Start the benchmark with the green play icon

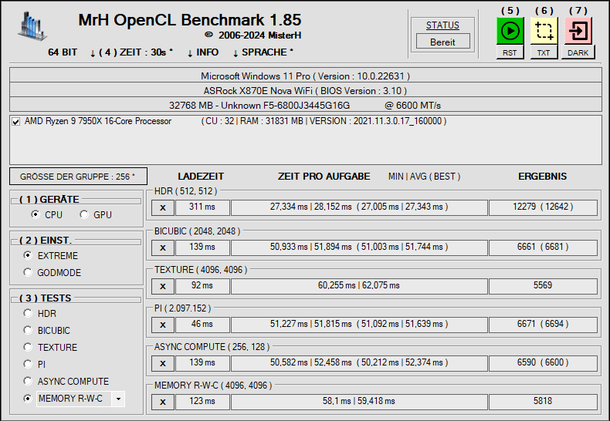coord(510,31)
